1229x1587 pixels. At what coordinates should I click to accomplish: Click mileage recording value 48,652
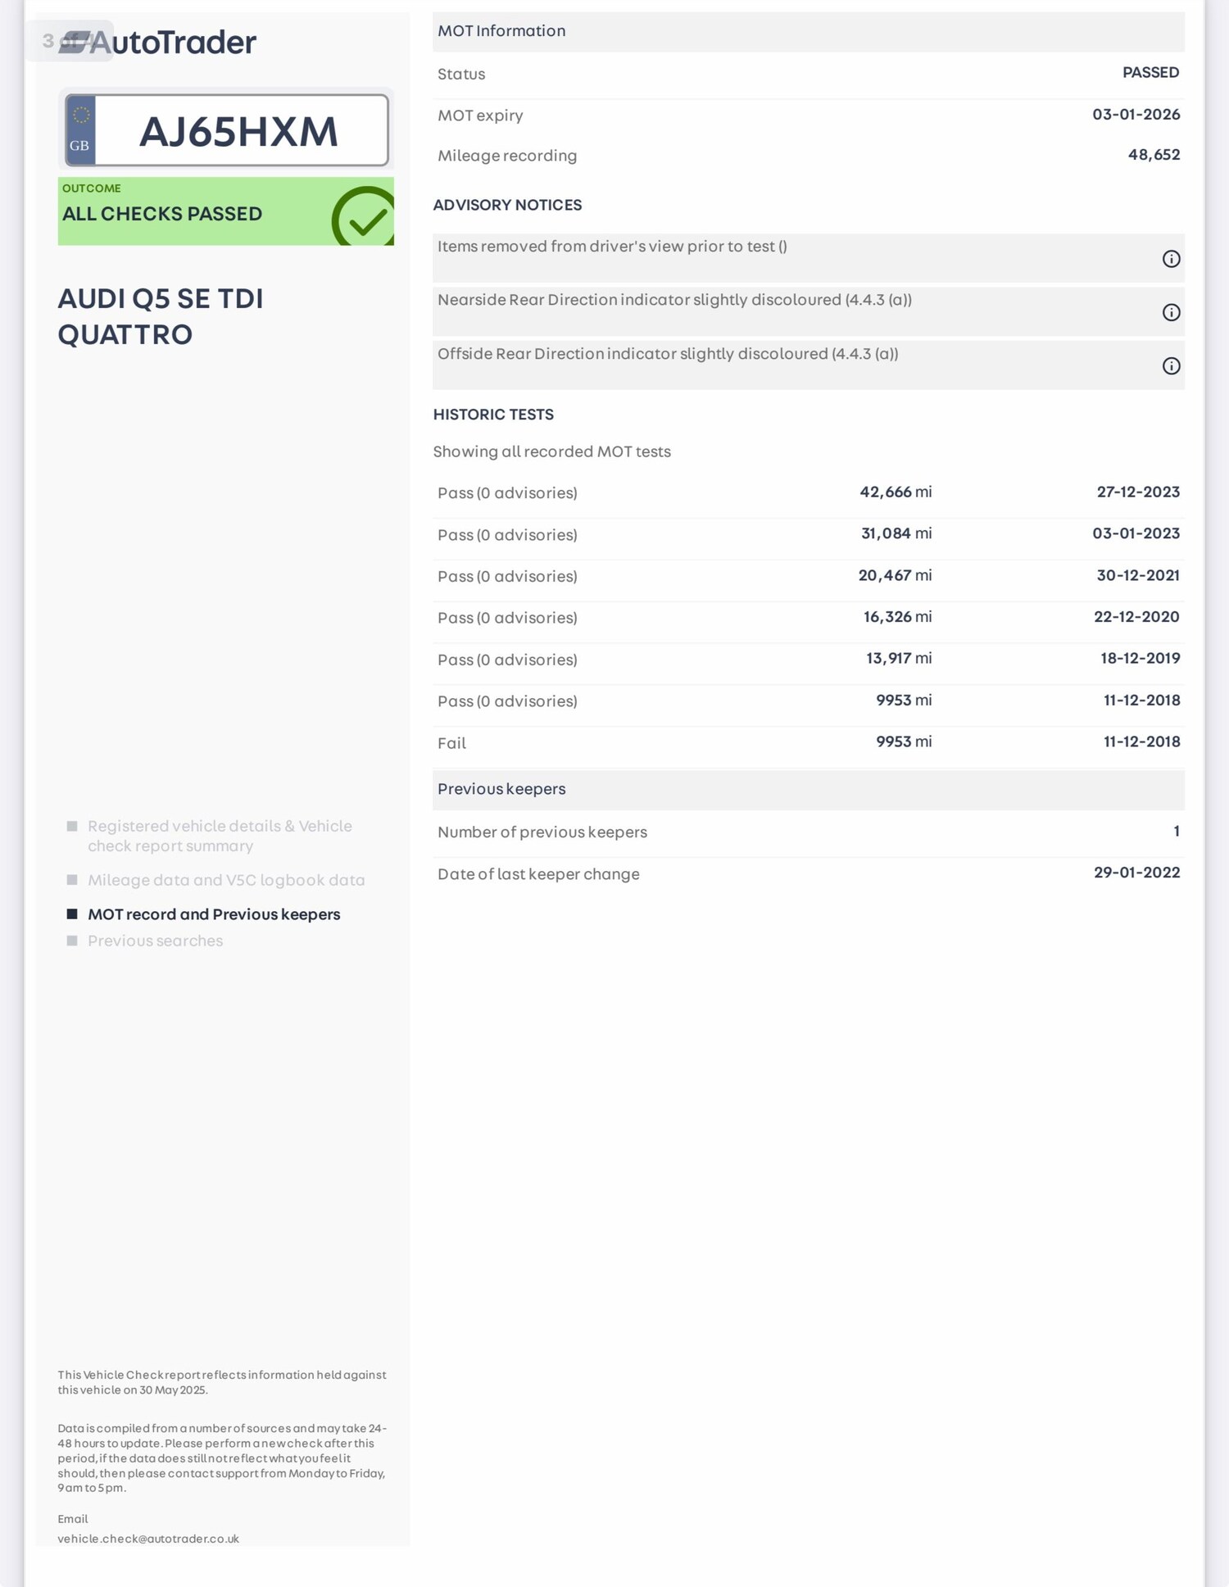pyautogui.click(x=1154, y=155)
